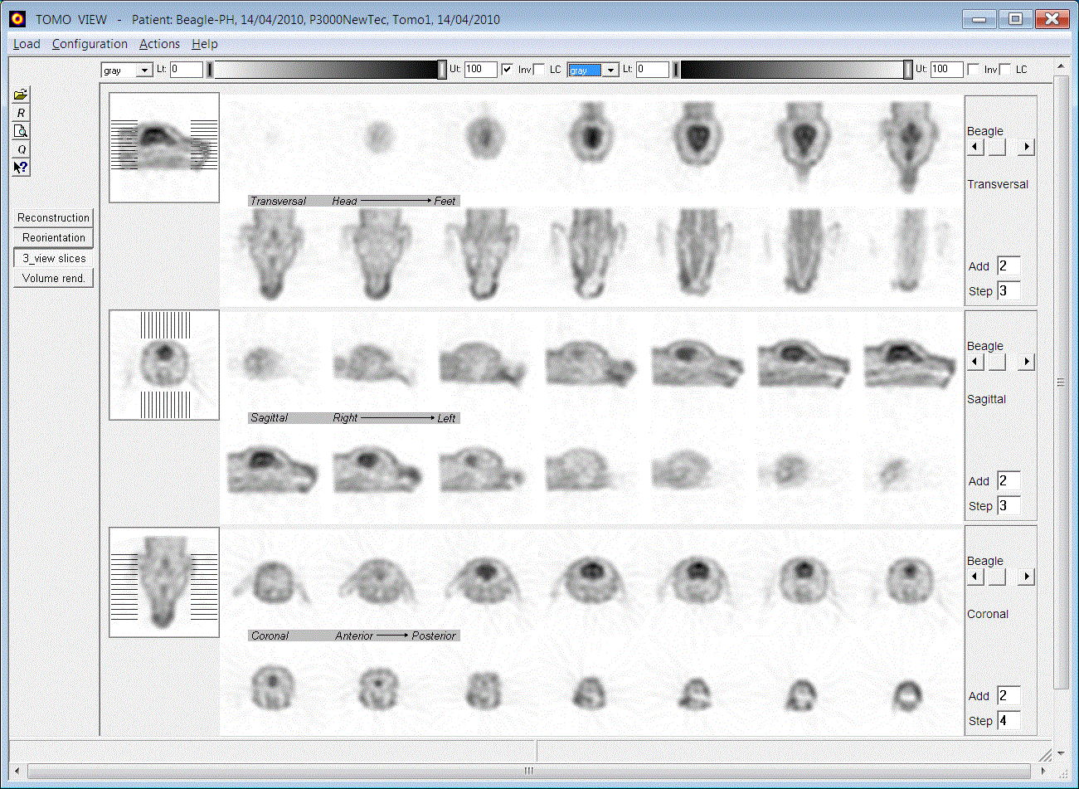This screenshot has width=1079, height=789.
Task: Click the open folder icon in left toolbar
Action: (x=21, y=95)
